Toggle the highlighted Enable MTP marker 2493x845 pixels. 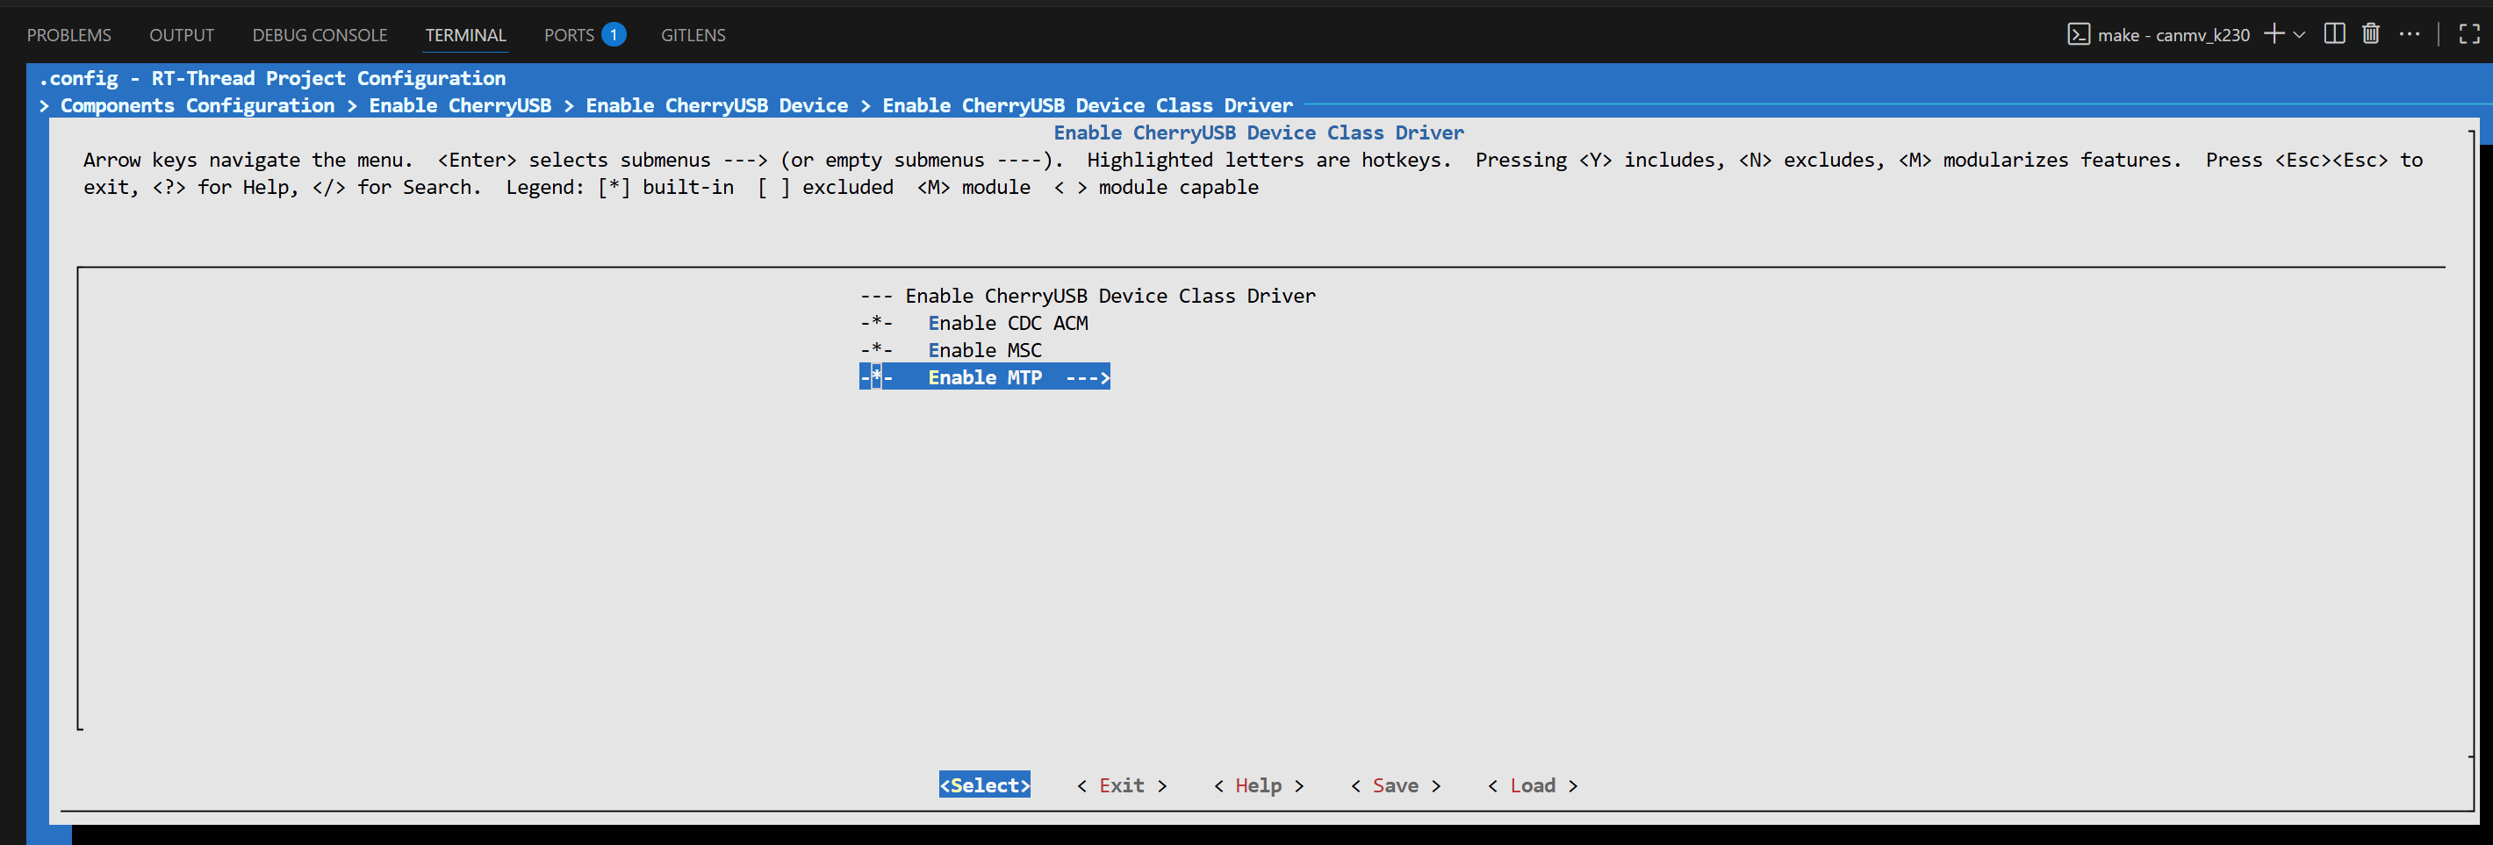tap(876, 377)
